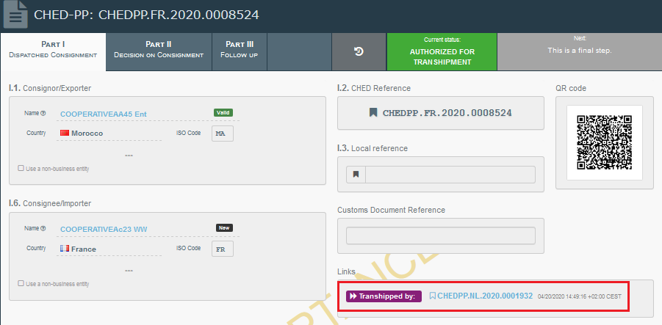Click the MA ISO code box

tap(223, 134)
